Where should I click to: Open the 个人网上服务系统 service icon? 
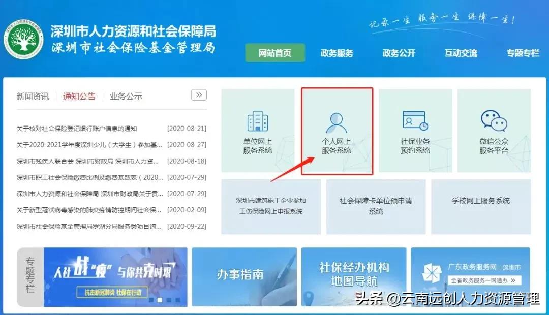point(337,130)
